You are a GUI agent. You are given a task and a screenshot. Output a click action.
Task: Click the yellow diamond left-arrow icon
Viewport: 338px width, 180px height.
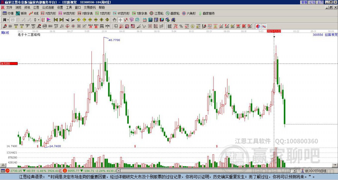point(79,20)
